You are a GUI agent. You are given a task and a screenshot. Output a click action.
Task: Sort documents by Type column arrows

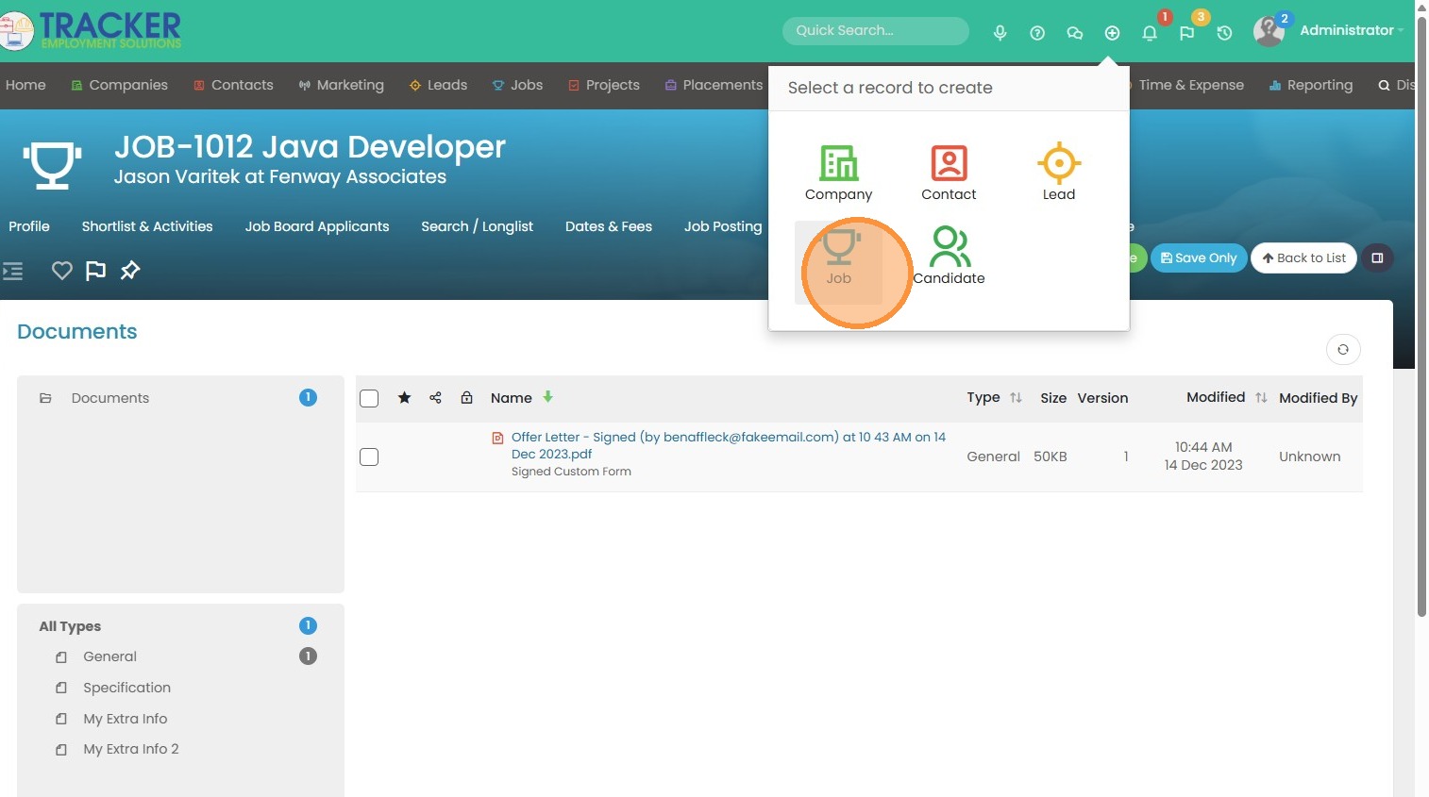[x=1016, y=398]
